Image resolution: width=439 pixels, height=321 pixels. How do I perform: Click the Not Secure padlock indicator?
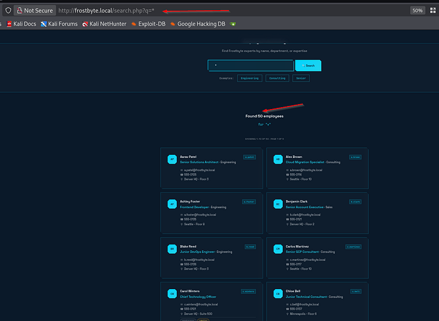click(x=34, y=11)
